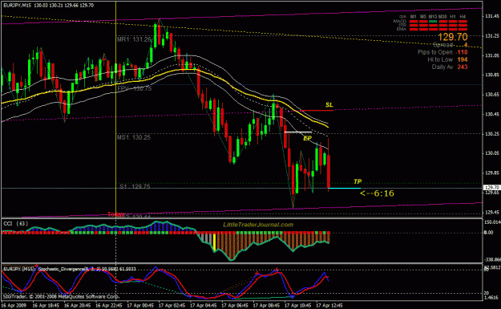Click the red EMA H4 signal cell
Screen dimensions: 501x309
tap(463, 29)
